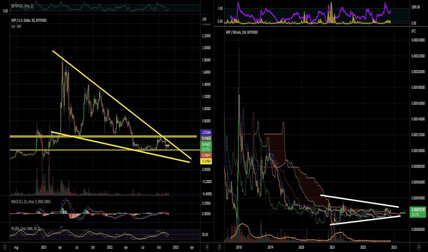
Task: Toggle auto-scale A icon on XRP/USD chart
Action: point(207,247)
